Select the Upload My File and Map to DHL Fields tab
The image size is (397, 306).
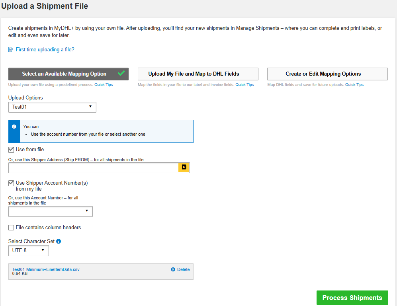(x=198, y=74)
